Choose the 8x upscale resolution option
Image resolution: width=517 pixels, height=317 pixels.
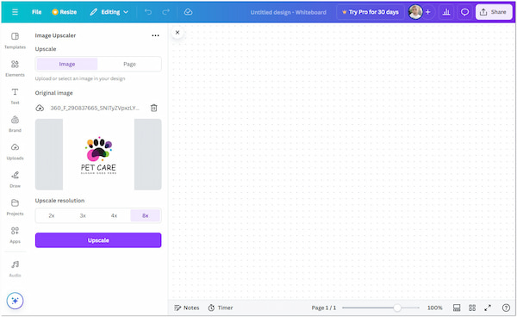pyautogui.click(x=145, y=215)
